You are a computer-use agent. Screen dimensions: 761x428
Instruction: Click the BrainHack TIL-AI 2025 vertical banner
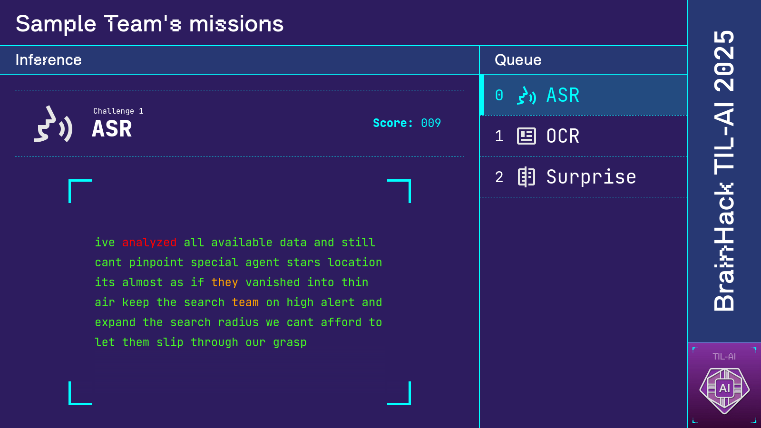click(724, 171)
